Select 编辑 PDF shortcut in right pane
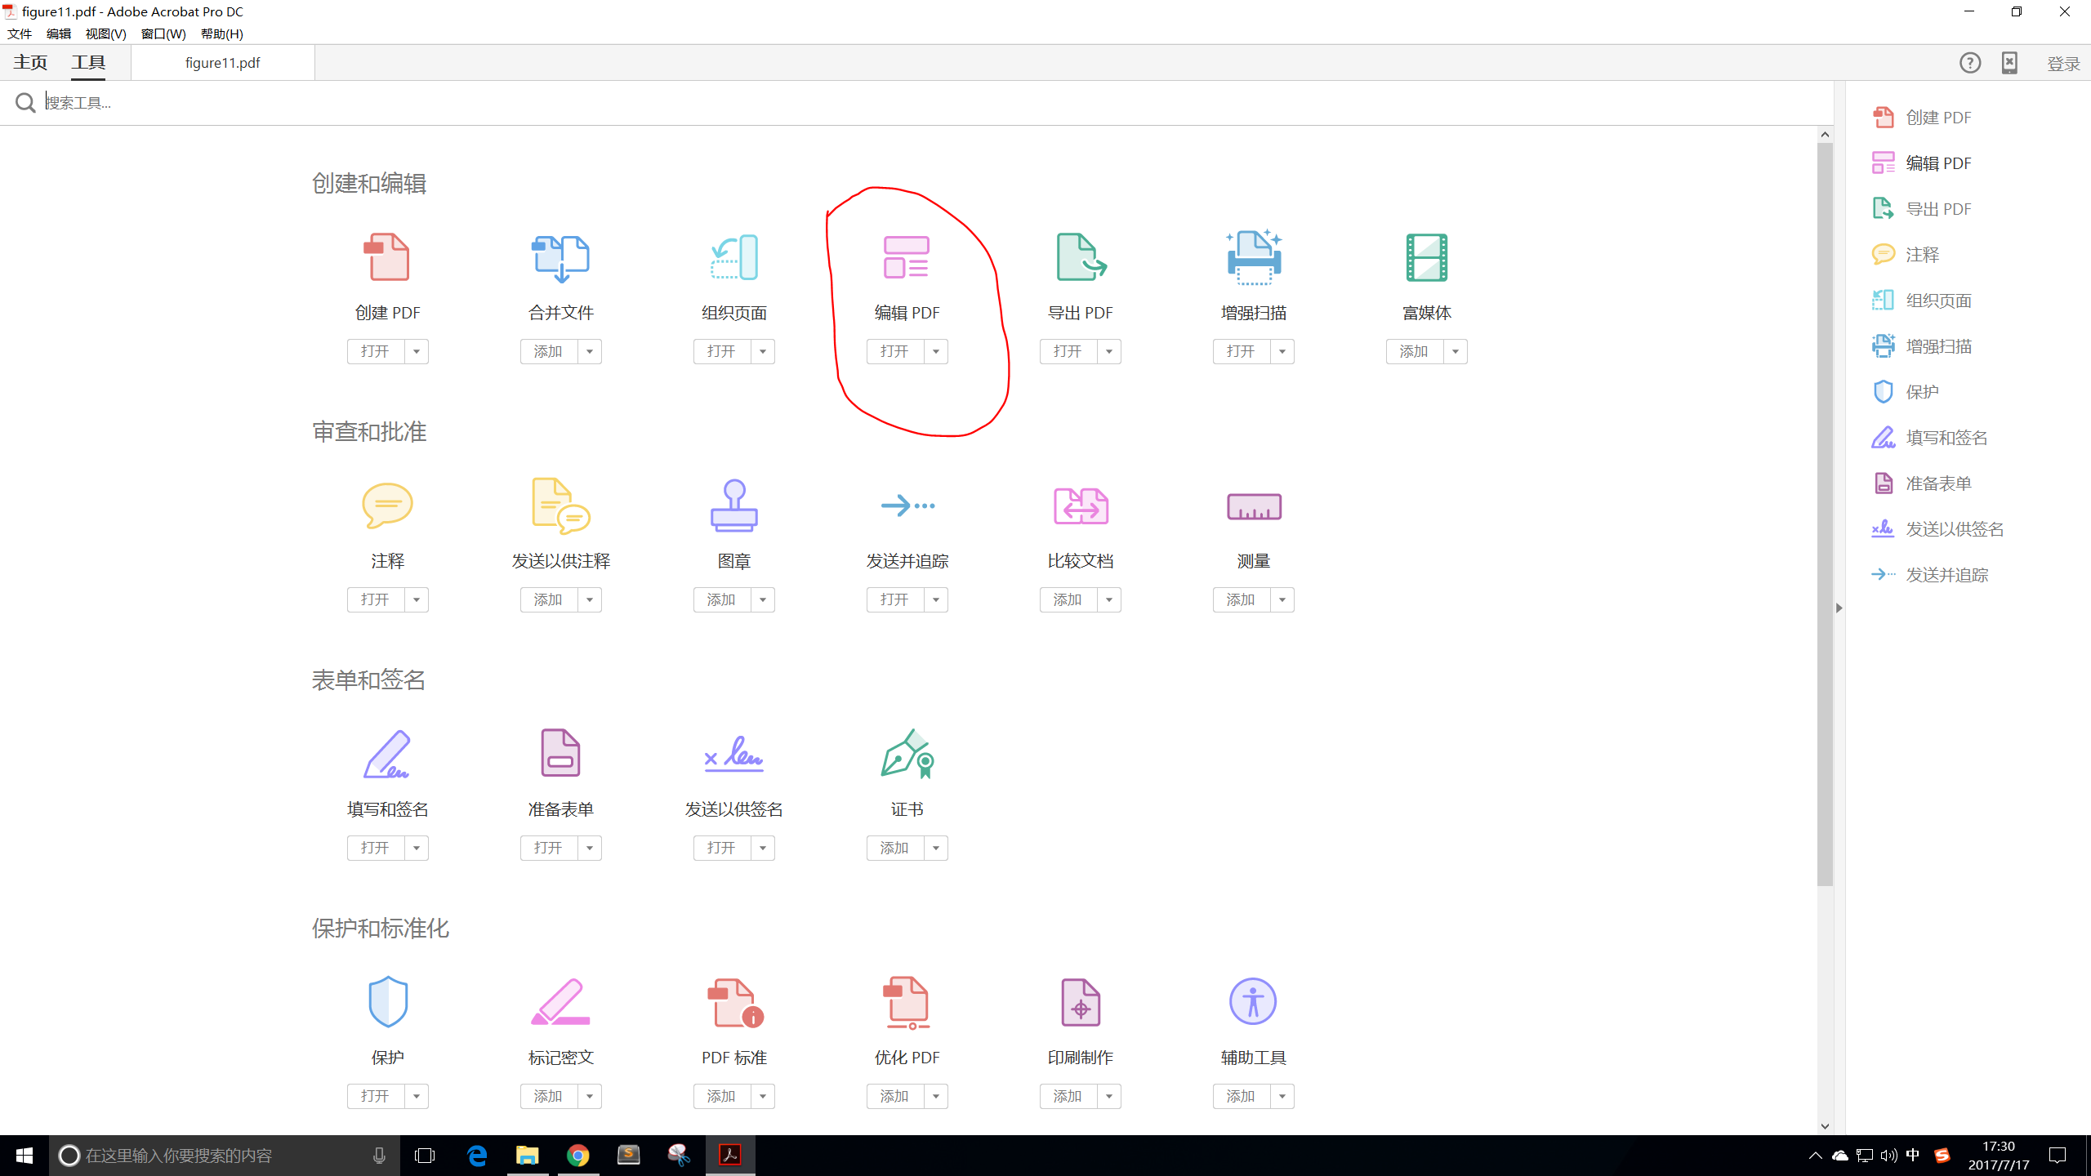The image size is (2091, 1176). [x=1921, y=163]
